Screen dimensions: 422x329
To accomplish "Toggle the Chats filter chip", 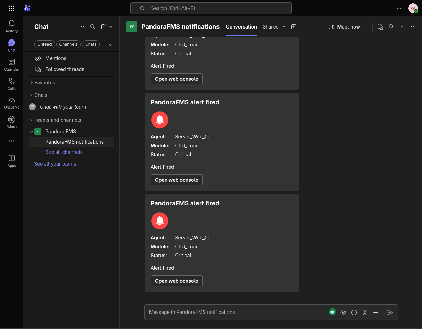I will tap(91, 44).
